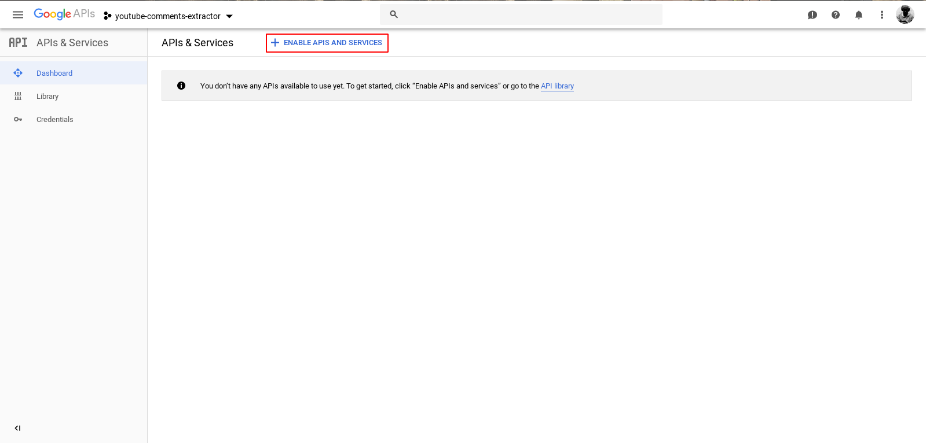Show notifications with the bell icon

point(858,15)
